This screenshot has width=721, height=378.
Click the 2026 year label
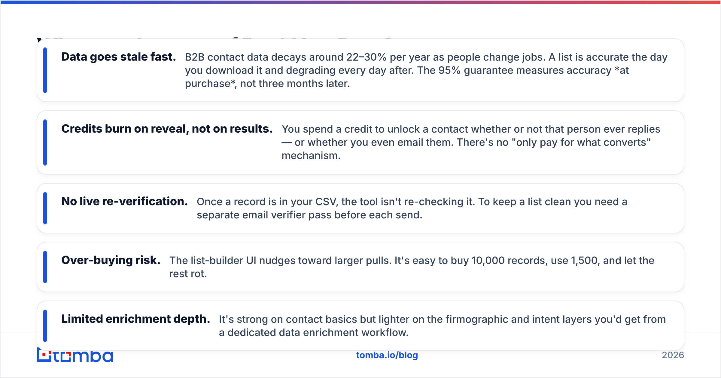[673, 355]
